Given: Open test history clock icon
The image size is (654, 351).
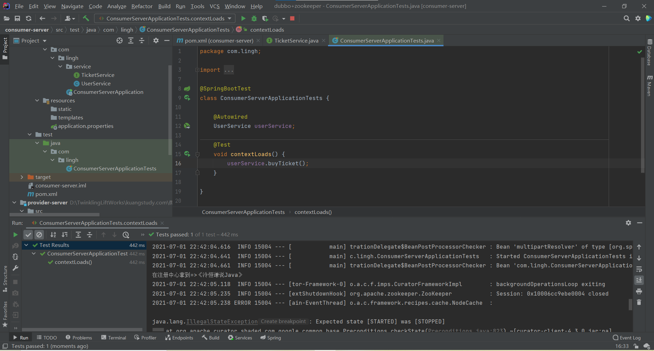Looking at the screenshot, I should pyautogui.click(x=126, y=235).
